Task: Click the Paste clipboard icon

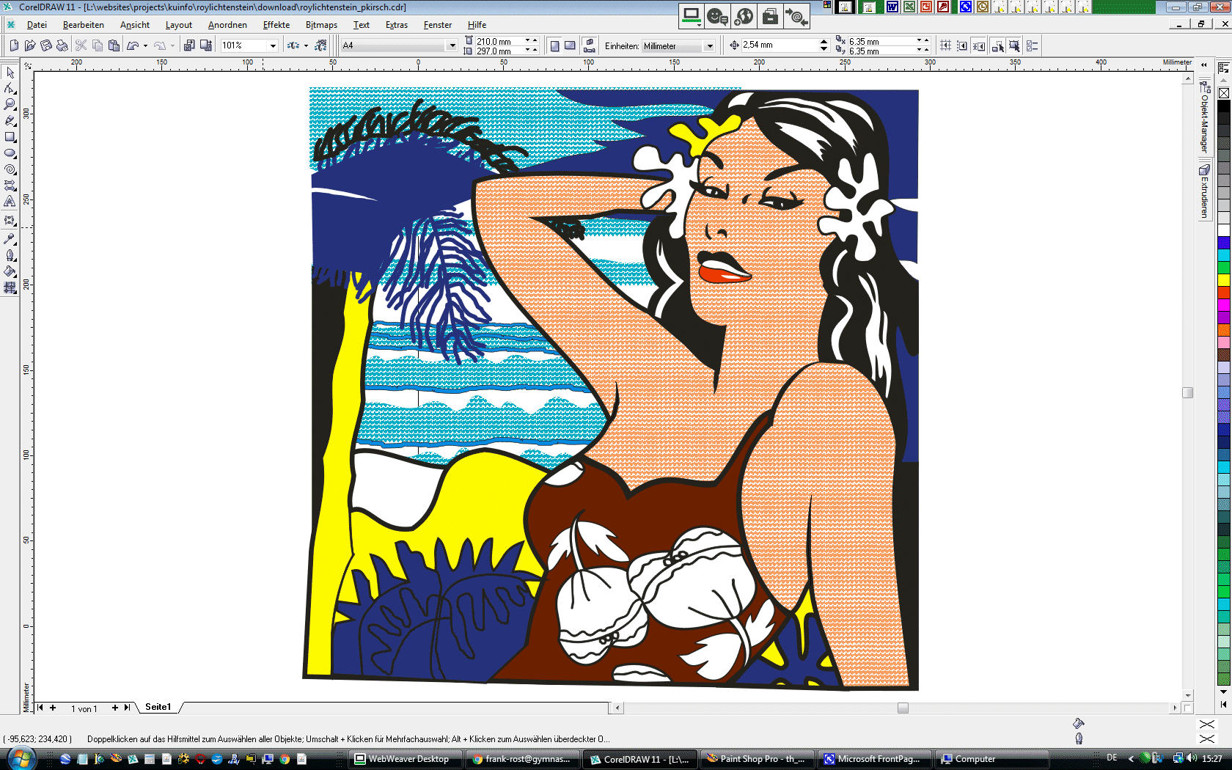Action: pos(114,45)
